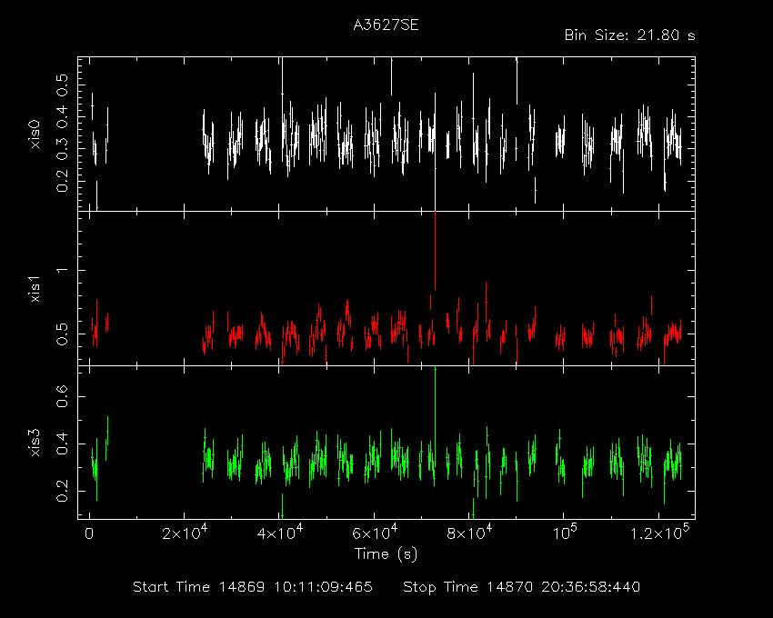Select the Stop Time 14870 20:36:58:440 text
Screen dimensions: 773x618
point(522,587)
